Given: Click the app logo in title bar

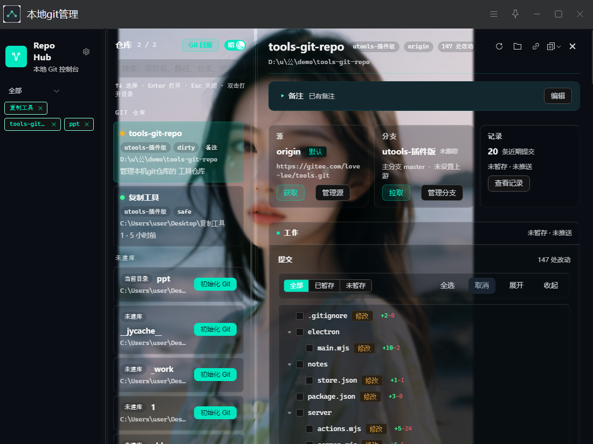Looking at the screenshot, I should coord(12,14).
